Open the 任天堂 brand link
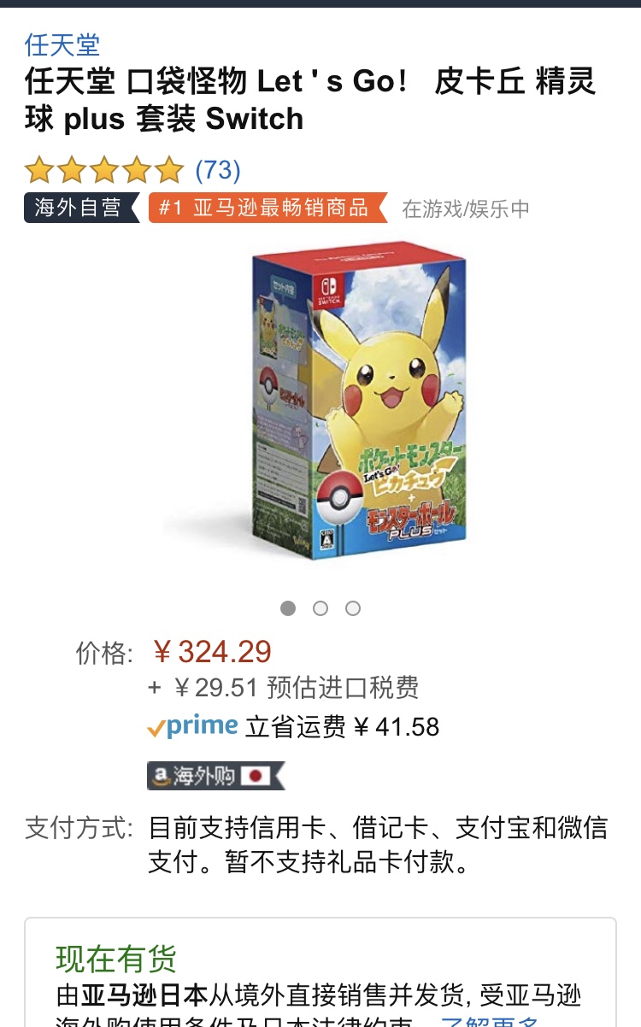Image resolution: width=641 pixels, height=1027 pixels. (x=62, y=44)
